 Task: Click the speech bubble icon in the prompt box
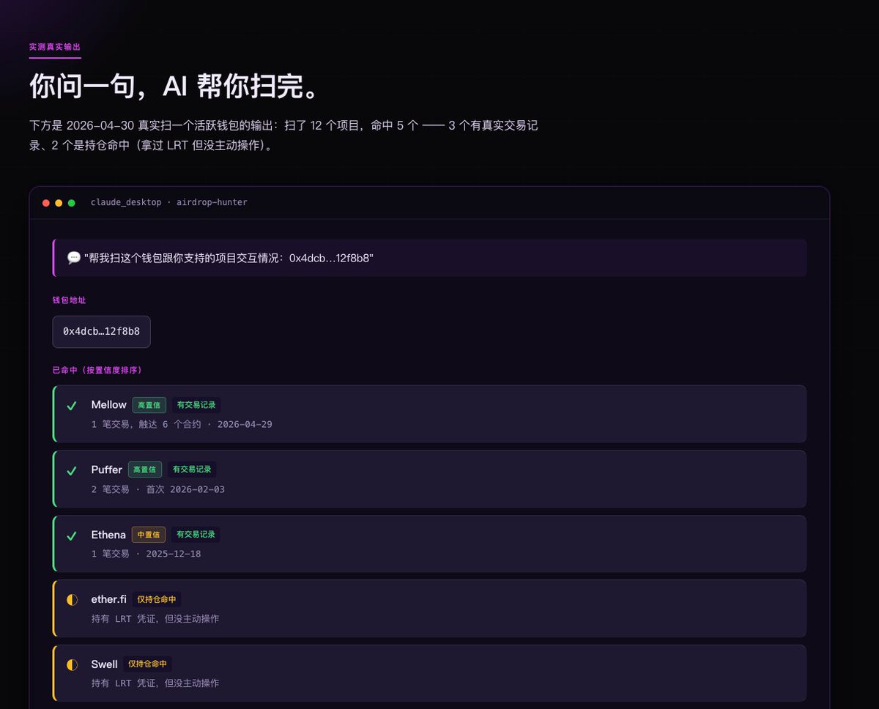(x=73, y=258)
